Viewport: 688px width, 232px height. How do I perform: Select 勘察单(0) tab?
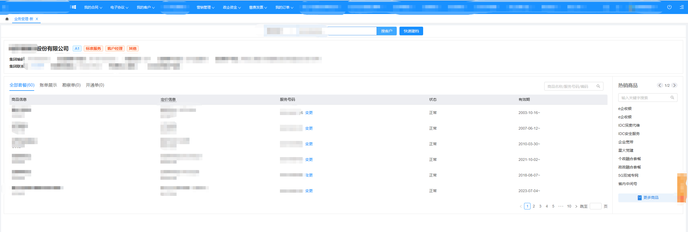pyautogui.click(x=71, y=85)
